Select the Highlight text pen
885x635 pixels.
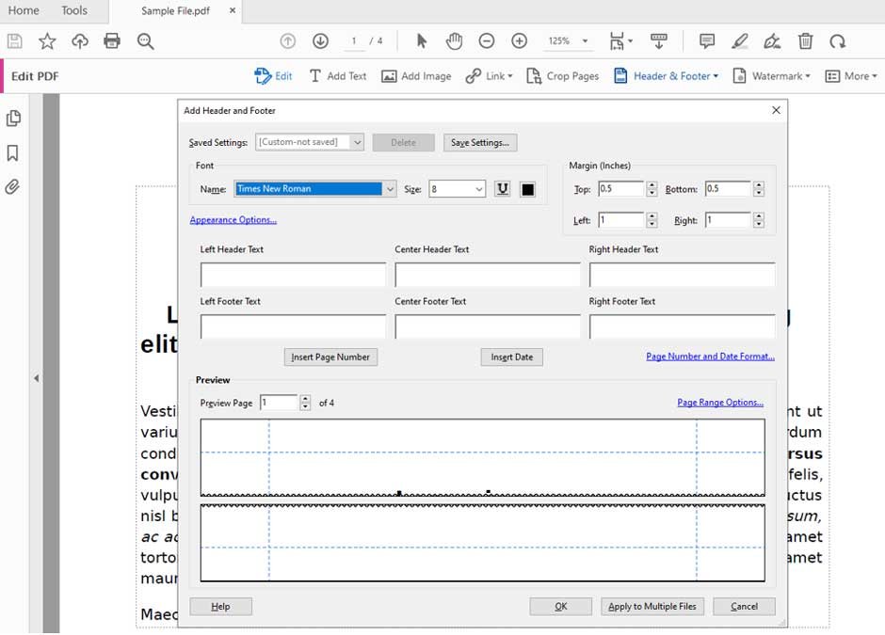click(x=739, y=41)
